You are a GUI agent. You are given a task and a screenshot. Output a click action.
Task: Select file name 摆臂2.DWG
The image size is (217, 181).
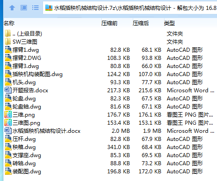[27, 58]
